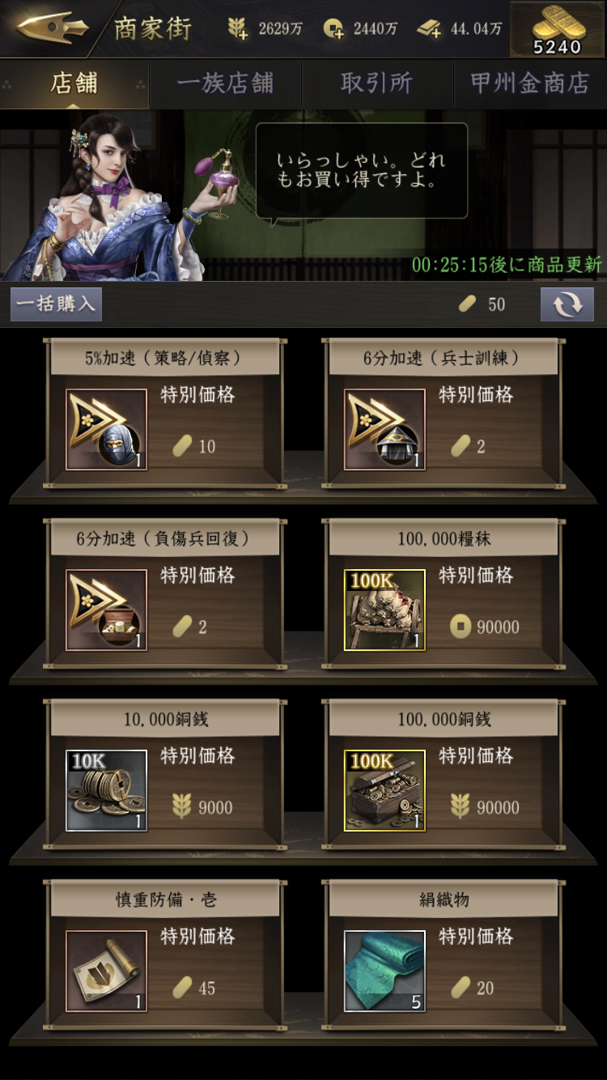Open the gold bars balance showing 5240
Screen dimensions: 607x1080
click(x=557, y=29)
